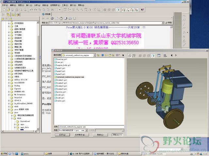
Task: Select the 字体库 folder in tree
Action: coord(17,53)
